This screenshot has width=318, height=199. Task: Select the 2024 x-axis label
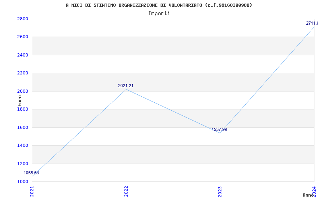pyautogui.click(x=314, y=191)
